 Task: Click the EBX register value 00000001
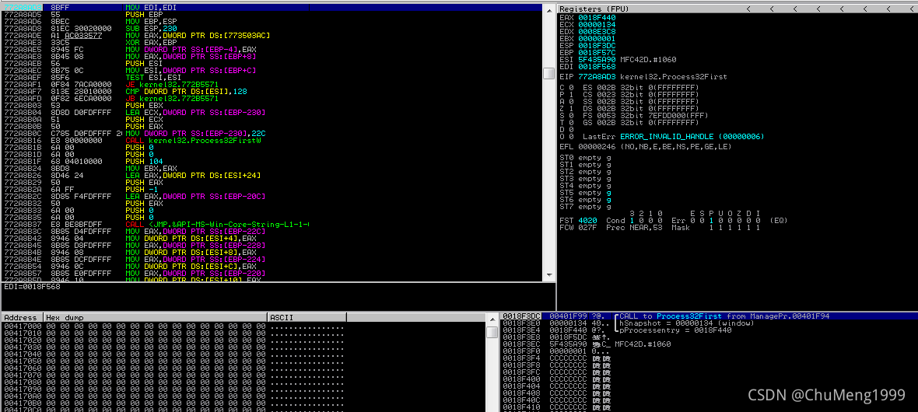(597, 39)
